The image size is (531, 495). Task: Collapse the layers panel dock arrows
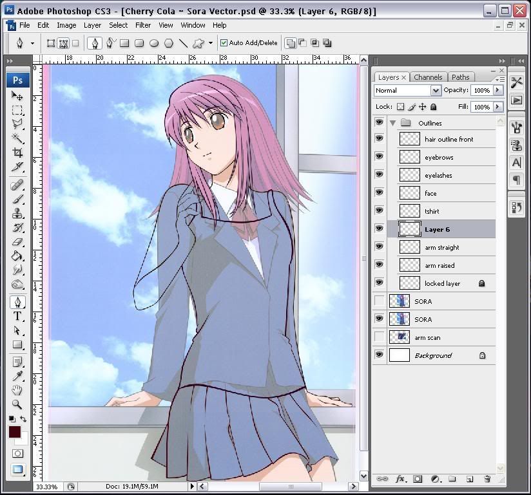click(502, 61)
